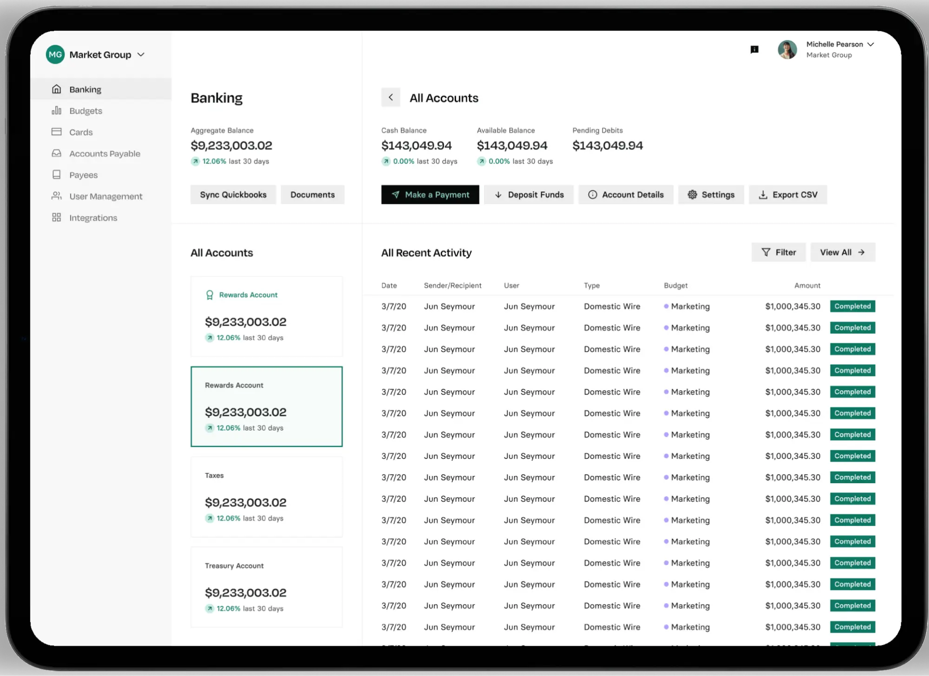Click Michelle Pearson's profile avatar

pyautogui.click(x=787, y=49)
